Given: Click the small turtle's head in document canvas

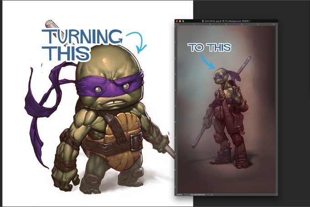Looking at the screenshot, I should pos(220,76).
